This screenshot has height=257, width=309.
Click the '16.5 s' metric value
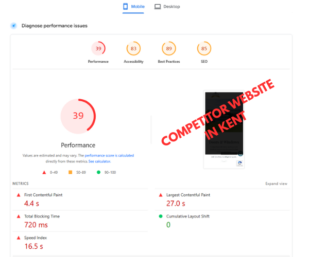click(x=33, y=246)
